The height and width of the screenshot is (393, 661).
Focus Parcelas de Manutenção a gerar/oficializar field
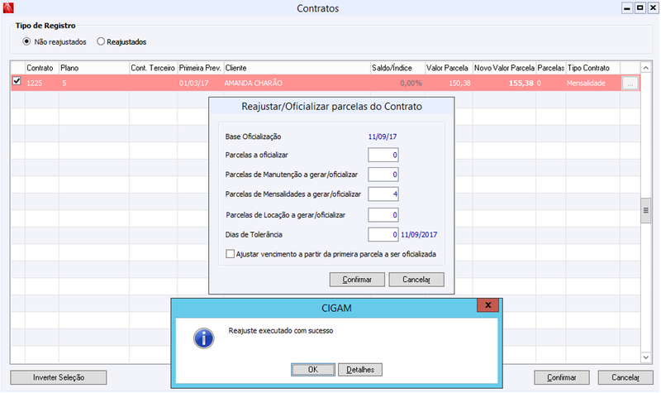pos(383,175)
